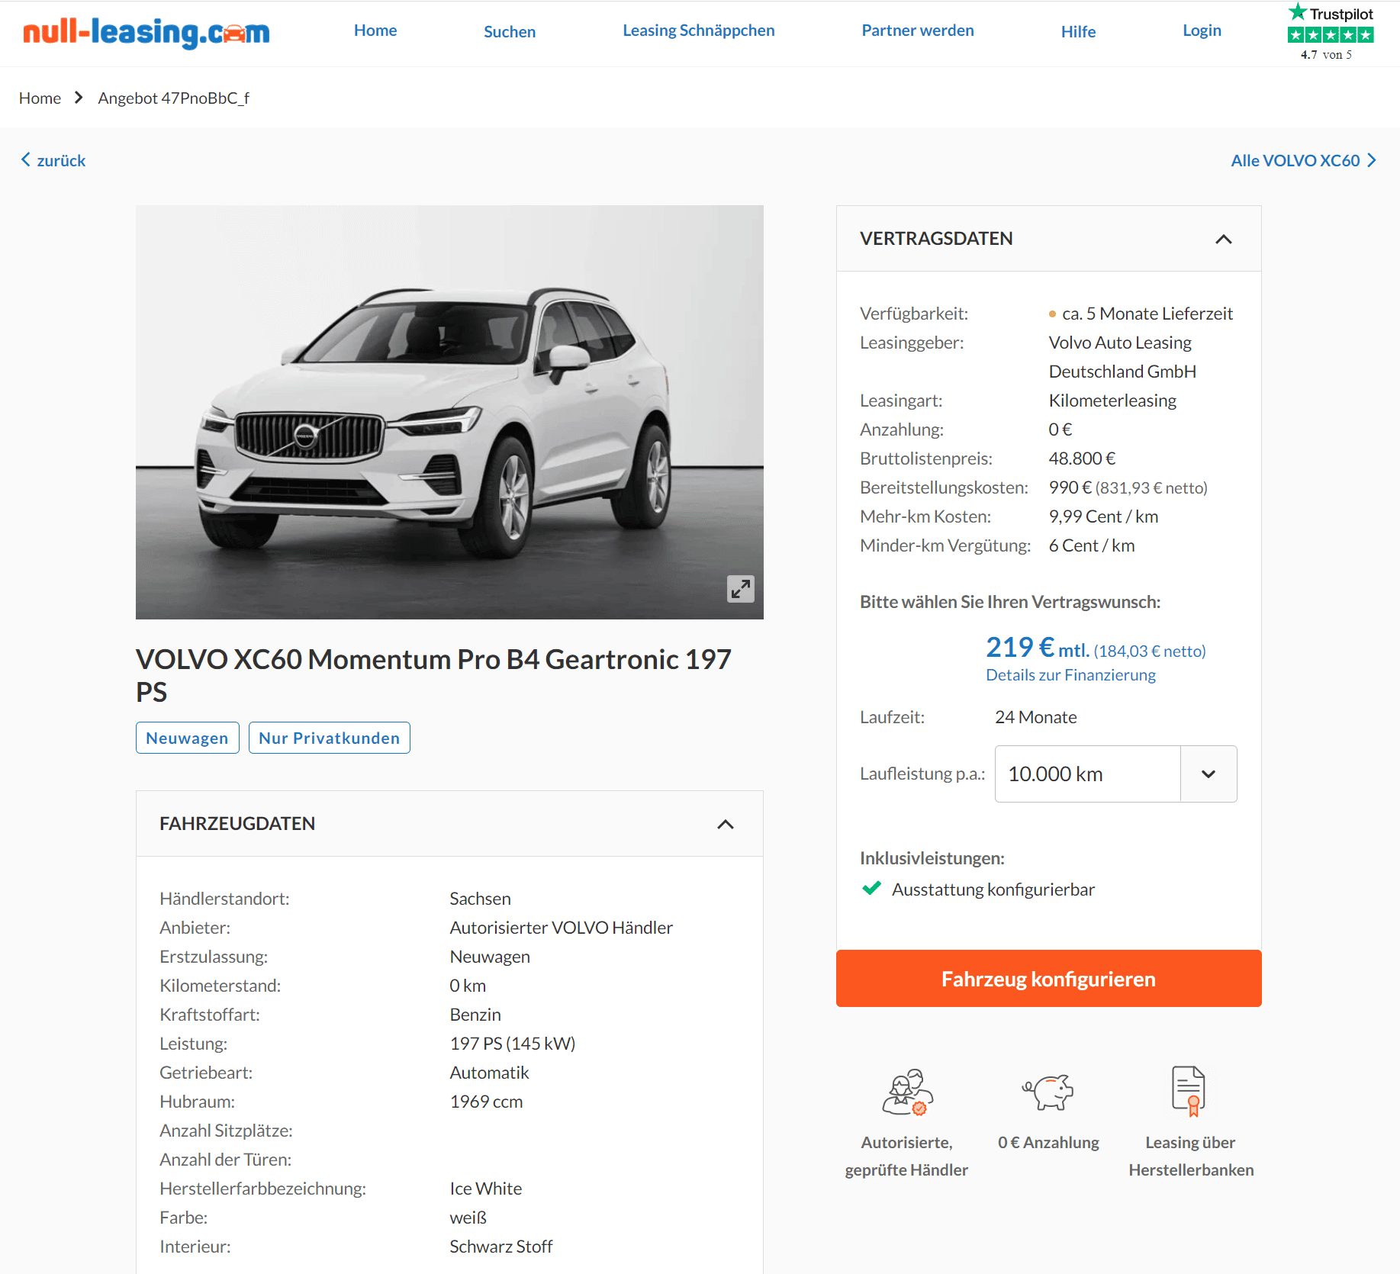Click the '24 Monate' Laufzeit value
The image size is (1400, 1274).
1035,717
